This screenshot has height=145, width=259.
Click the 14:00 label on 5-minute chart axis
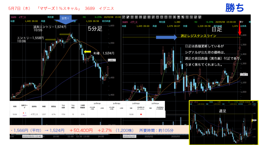[101, 136]
